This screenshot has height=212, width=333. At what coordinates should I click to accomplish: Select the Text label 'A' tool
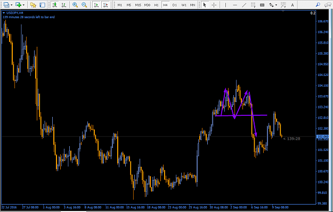tap(293, 5)
